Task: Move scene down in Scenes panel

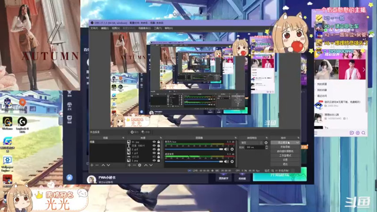Action: (108, 165)
